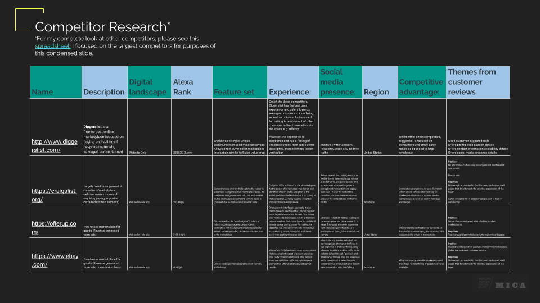
Task: Click the 'Competitive advantage:' column header
Action: pos(422,82)
